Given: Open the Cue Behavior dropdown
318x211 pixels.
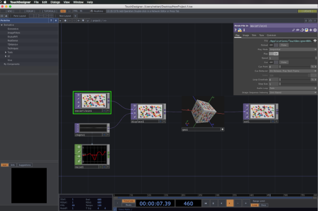Looking at the screenshot, I should pyautogui.click(x=292, y=71).
